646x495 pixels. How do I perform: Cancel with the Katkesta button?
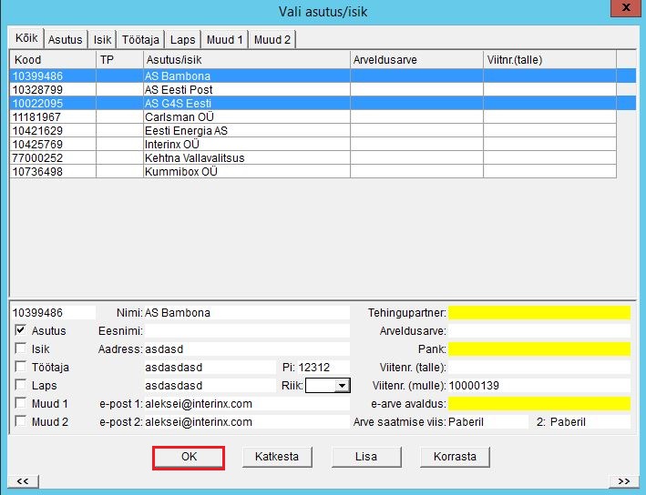pyautogui.click(x=277, y=457)
